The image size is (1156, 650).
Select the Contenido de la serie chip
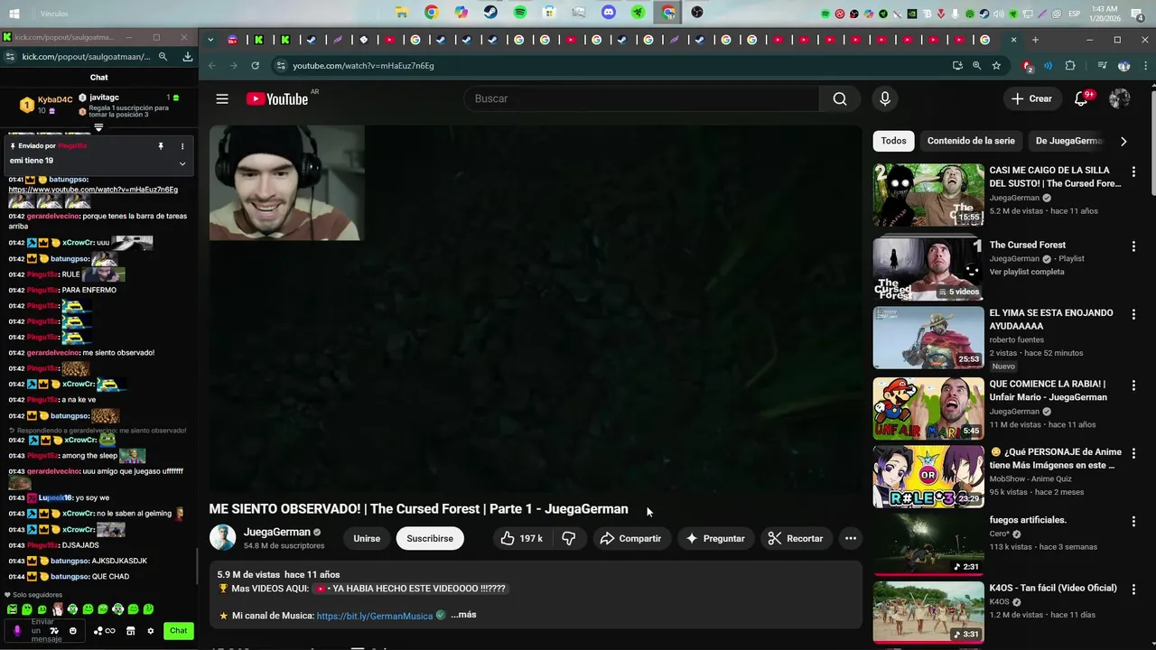(x=971, y=141)
